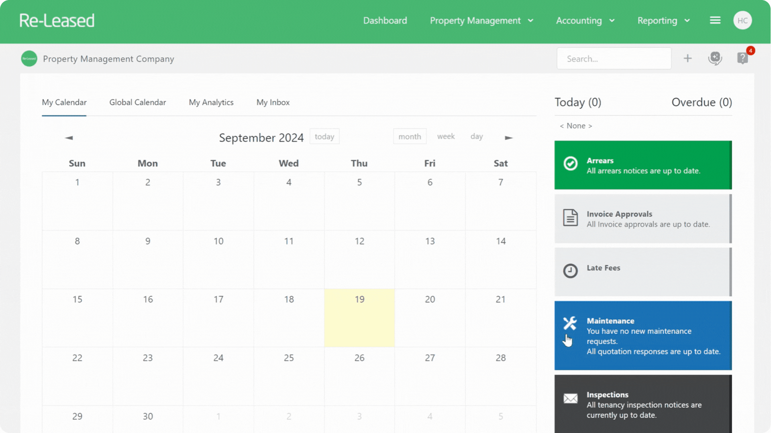Switch to the My Inbox tab
This screenshot has height=433, width=771.
pyautogui.click(x=273, y=103)
